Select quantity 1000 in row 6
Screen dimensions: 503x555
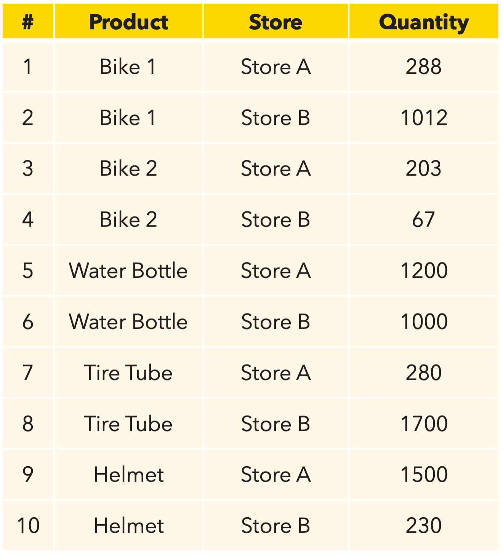[423, 322]
